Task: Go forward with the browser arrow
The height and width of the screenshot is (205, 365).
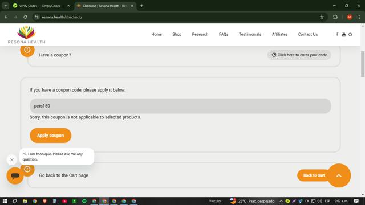Action: [x=15, y=17]
